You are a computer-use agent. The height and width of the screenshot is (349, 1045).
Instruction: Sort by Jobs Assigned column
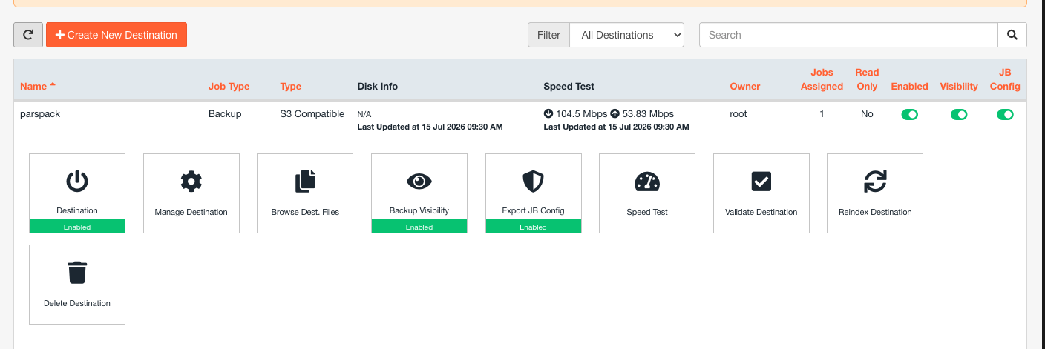(822, 79)
